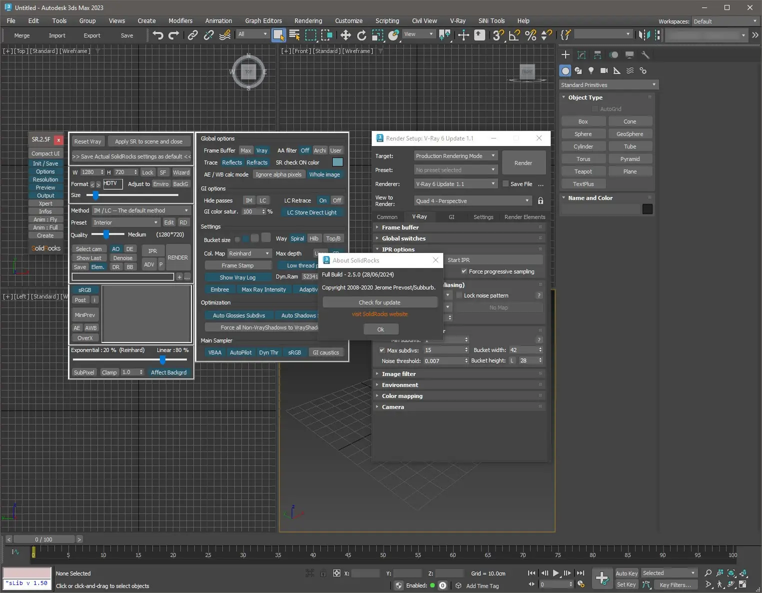Uncheck the Max subdivs checkbox
Image resolution: width=762 pixels, height=593 pixels.
pos(383,350)
